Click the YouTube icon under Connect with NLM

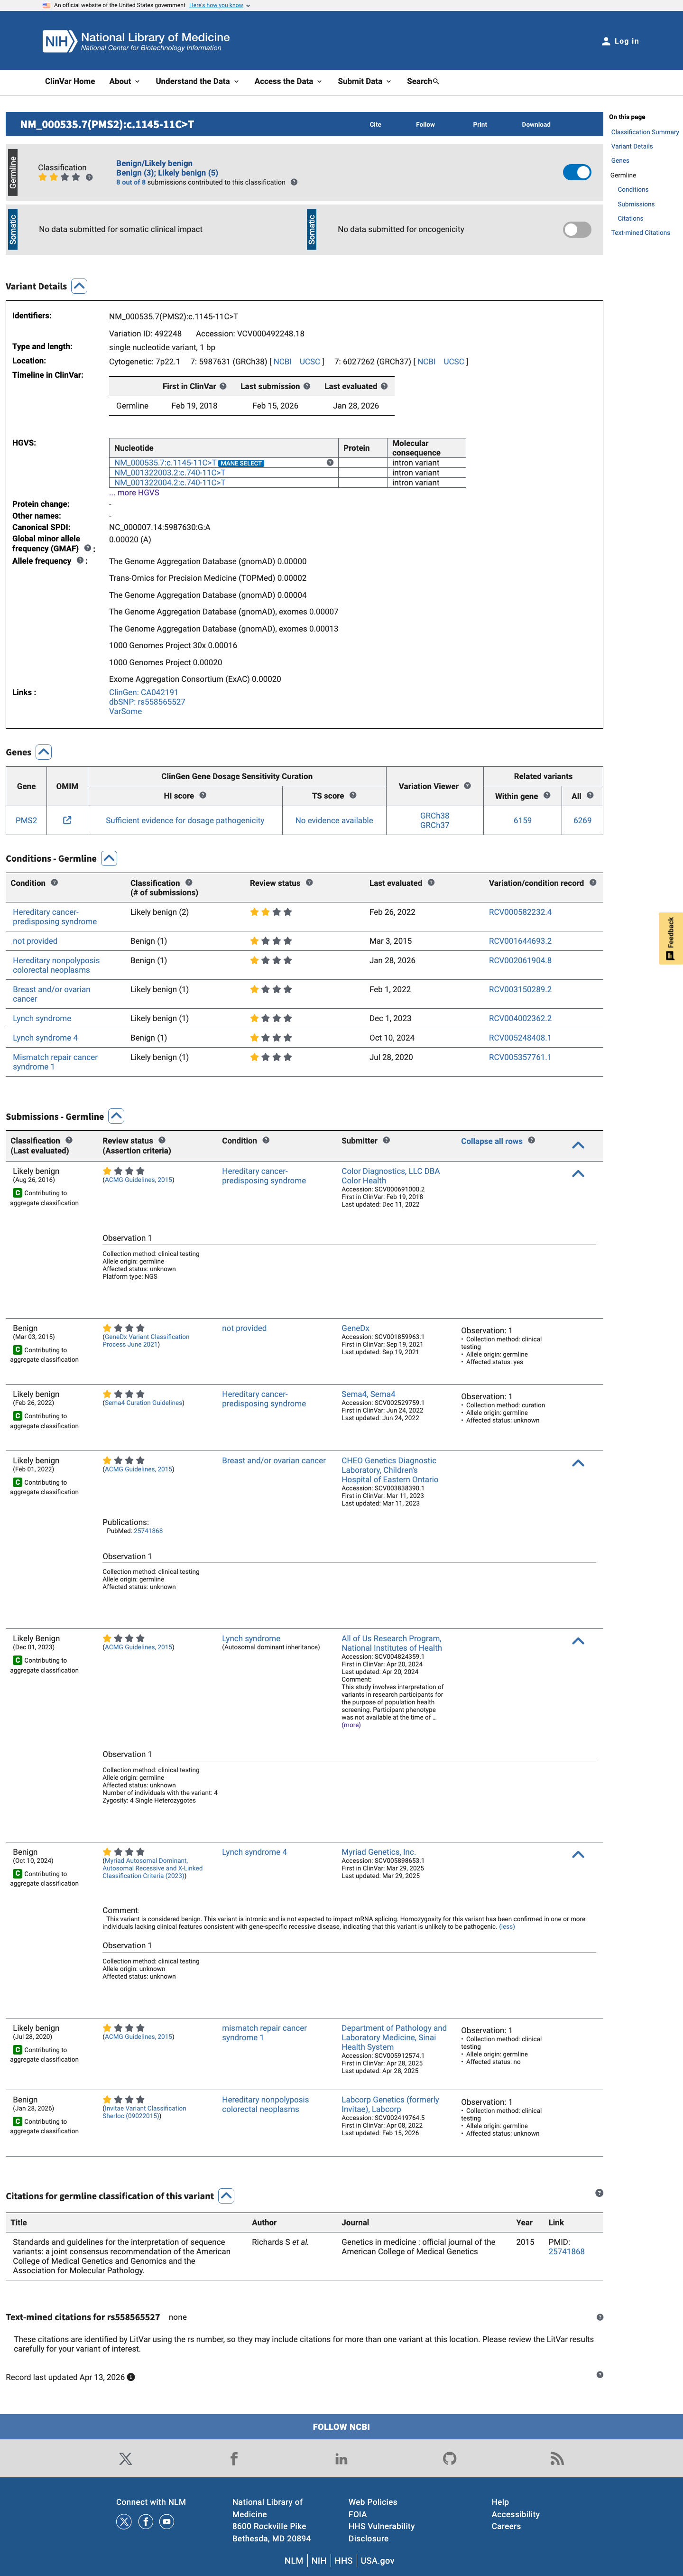[x=167, y=2522]
